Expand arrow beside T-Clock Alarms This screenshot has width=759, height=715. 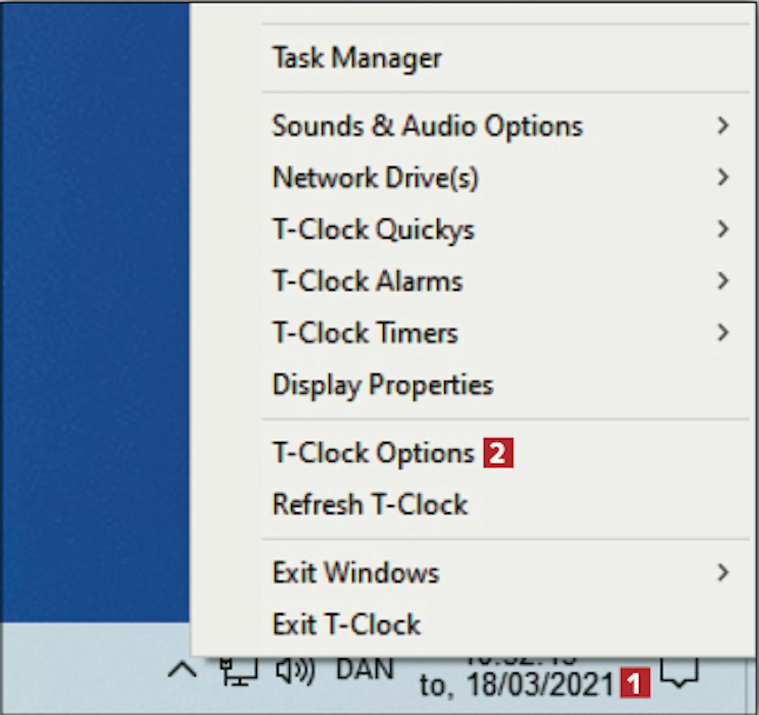pos(723,281)
